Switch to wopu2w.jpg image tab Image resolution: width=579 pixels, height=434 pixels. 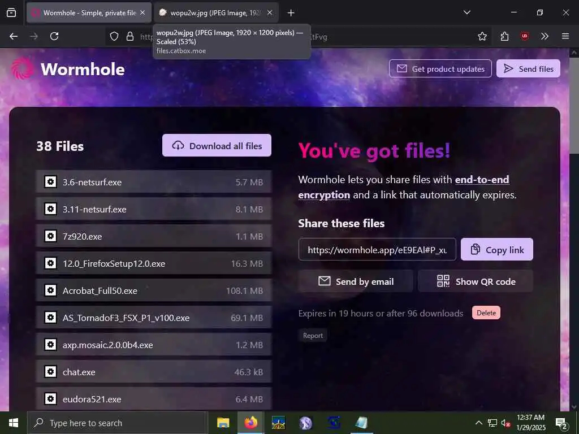216,12
